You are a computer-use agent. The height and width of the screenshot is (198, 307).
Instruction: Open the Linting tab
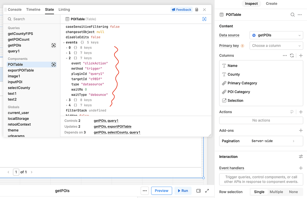click(64, 10)
